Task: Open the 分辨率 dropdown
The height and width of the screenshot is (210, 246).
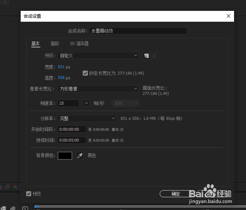Action: tap(87, 118)
